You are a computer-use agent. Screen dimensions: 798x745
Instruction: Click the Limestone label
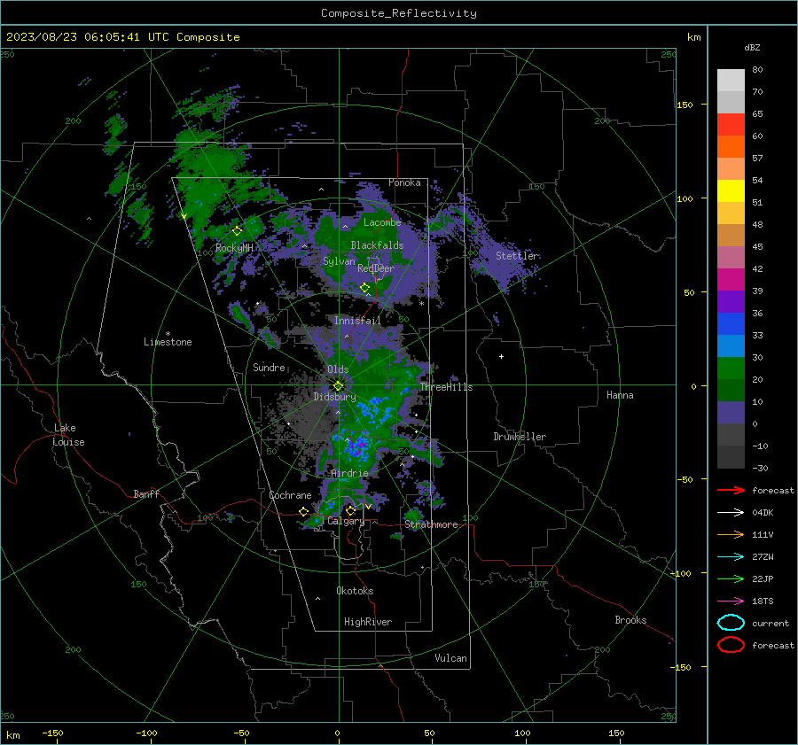pos(168,342)
